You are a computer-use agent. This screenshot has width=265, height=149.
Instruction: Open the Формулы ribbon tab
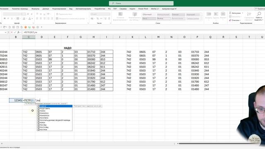[x=35, y=9]
